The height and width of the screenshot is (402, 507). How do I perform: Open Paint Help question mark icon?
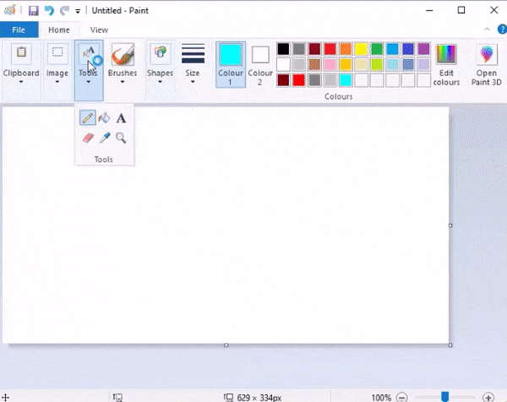502,29
